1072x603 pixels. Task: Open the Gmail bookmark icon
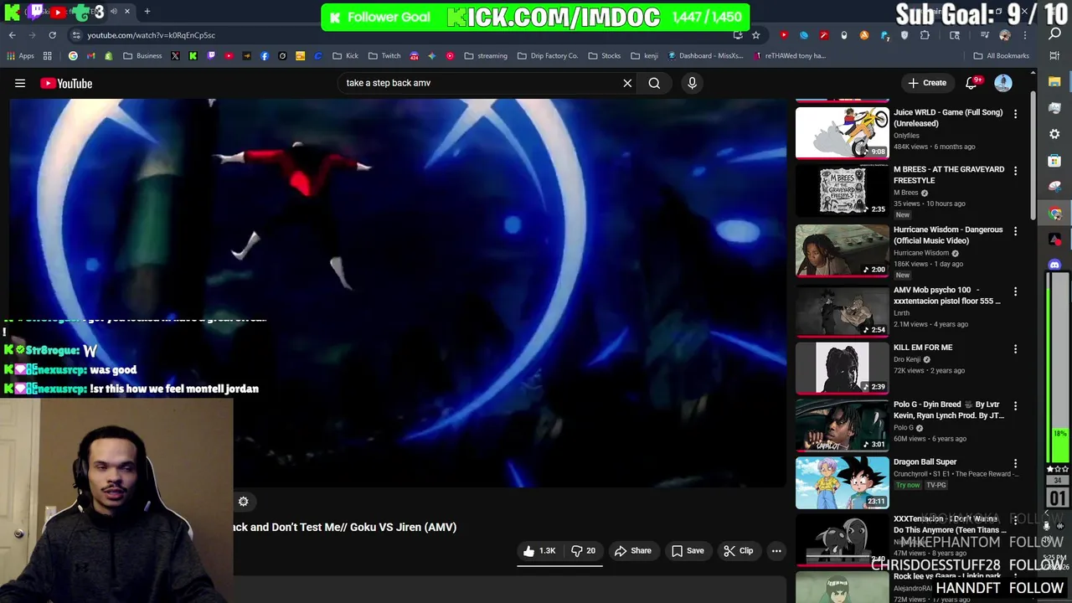point(90,56)
